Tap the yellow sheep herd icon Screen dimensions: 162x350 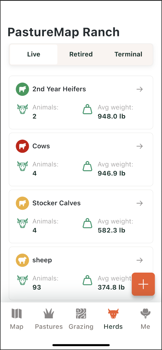pyautogui.click(x=22, y=260)
